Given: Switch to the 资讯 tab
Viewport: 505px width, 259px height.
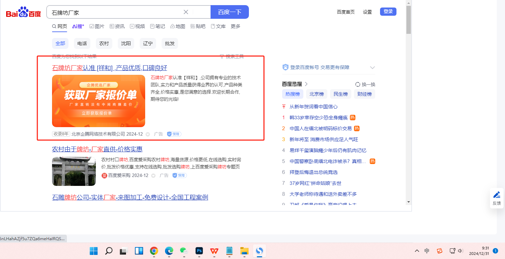Looking at the screenshot, I should pyautogui.click(x=117, y=26).
